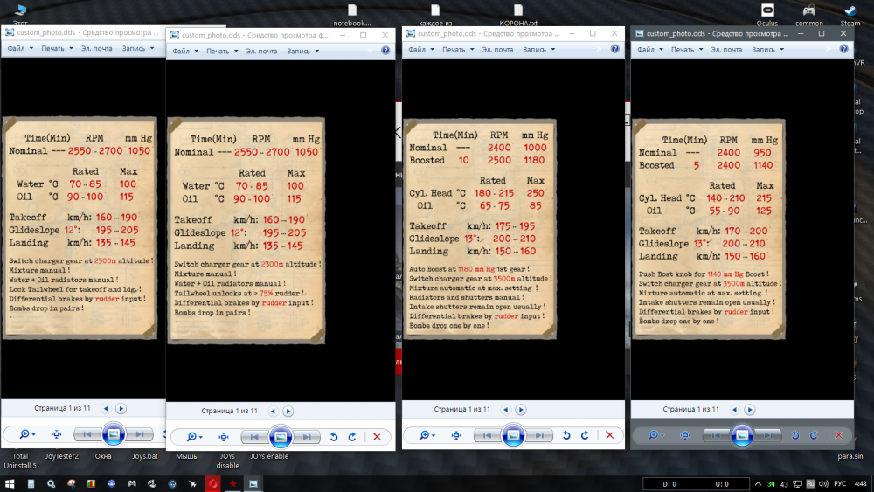Previous image button in 'Tailwheel unlocks' card window
Screen dimensions: 874x492
click(x=254, y=437)
